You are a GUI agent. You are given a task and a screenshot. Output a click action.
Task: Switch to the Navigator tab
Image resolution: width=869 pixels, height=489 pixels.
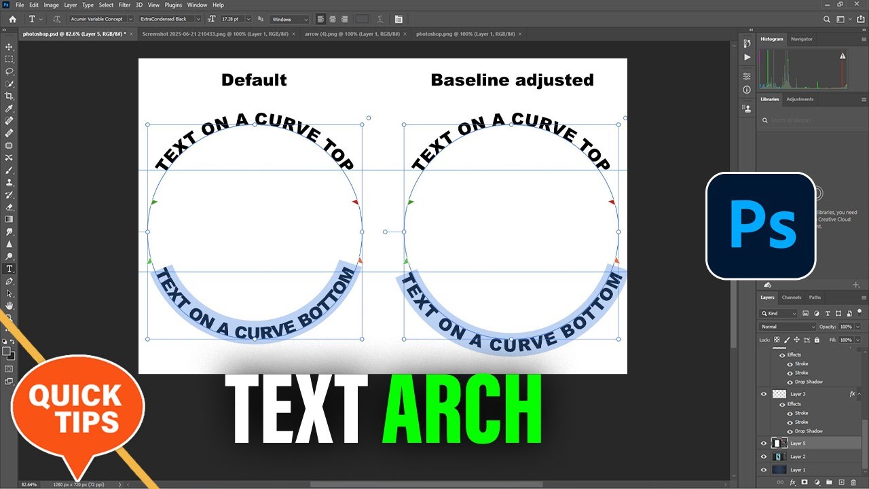[801, 39]
